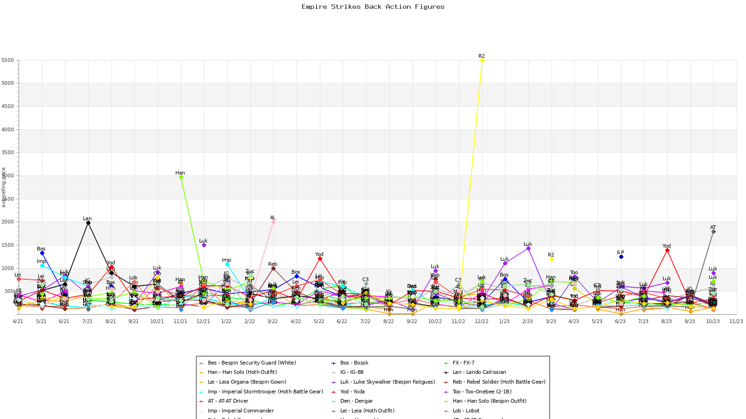Viewport: 746px width, 419px height.
Task: Select the blue 6P point in 6/23
Action: 621,257
